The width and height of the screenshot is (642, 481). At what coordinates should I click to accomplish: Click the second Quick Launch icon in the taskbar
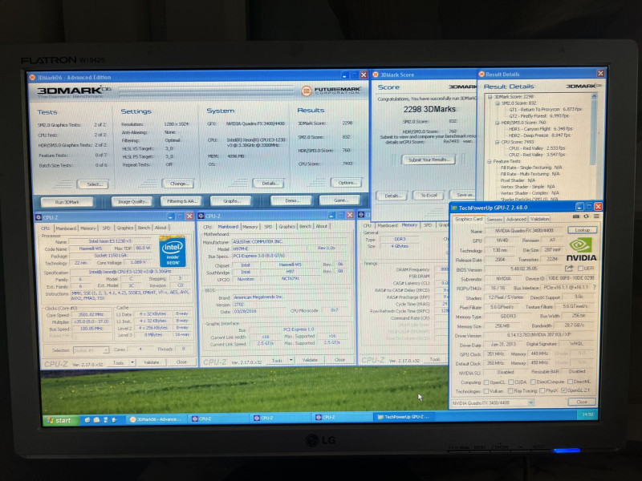(96, 419)
